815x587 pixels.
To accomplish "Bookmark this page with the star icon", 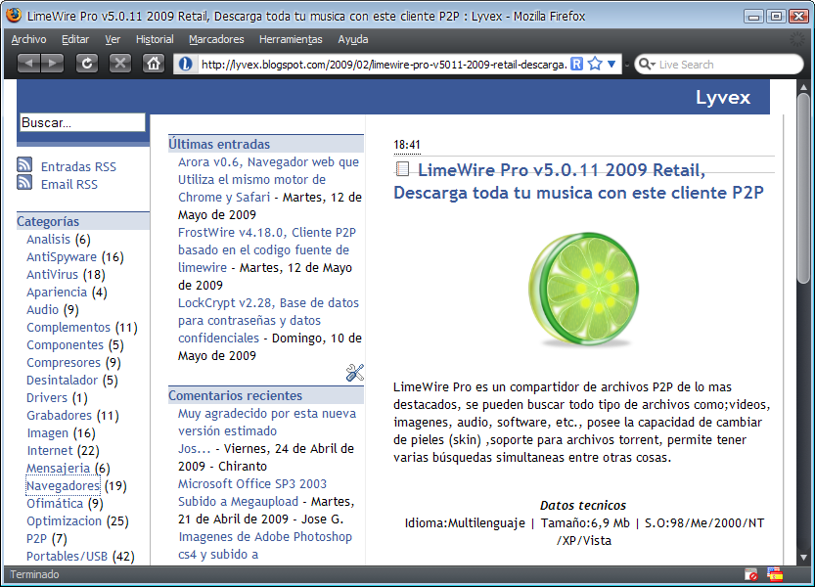I will 594,64.
